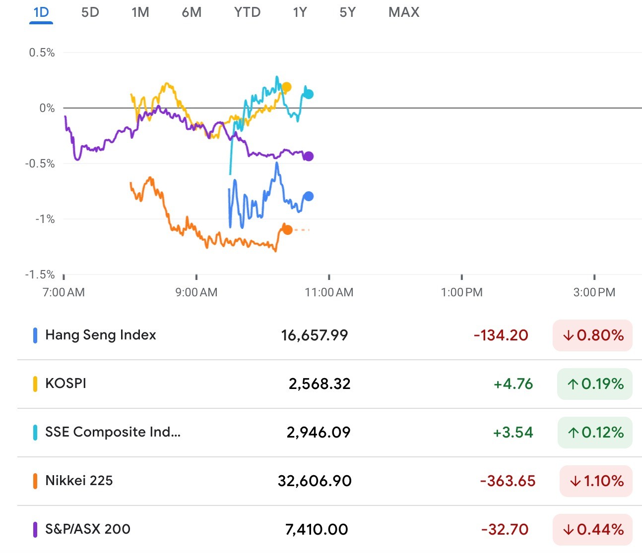642x553 pixels.
Task: Click the orange Nikkei endpoint dot on chart
Action: (x=287, y=229)
